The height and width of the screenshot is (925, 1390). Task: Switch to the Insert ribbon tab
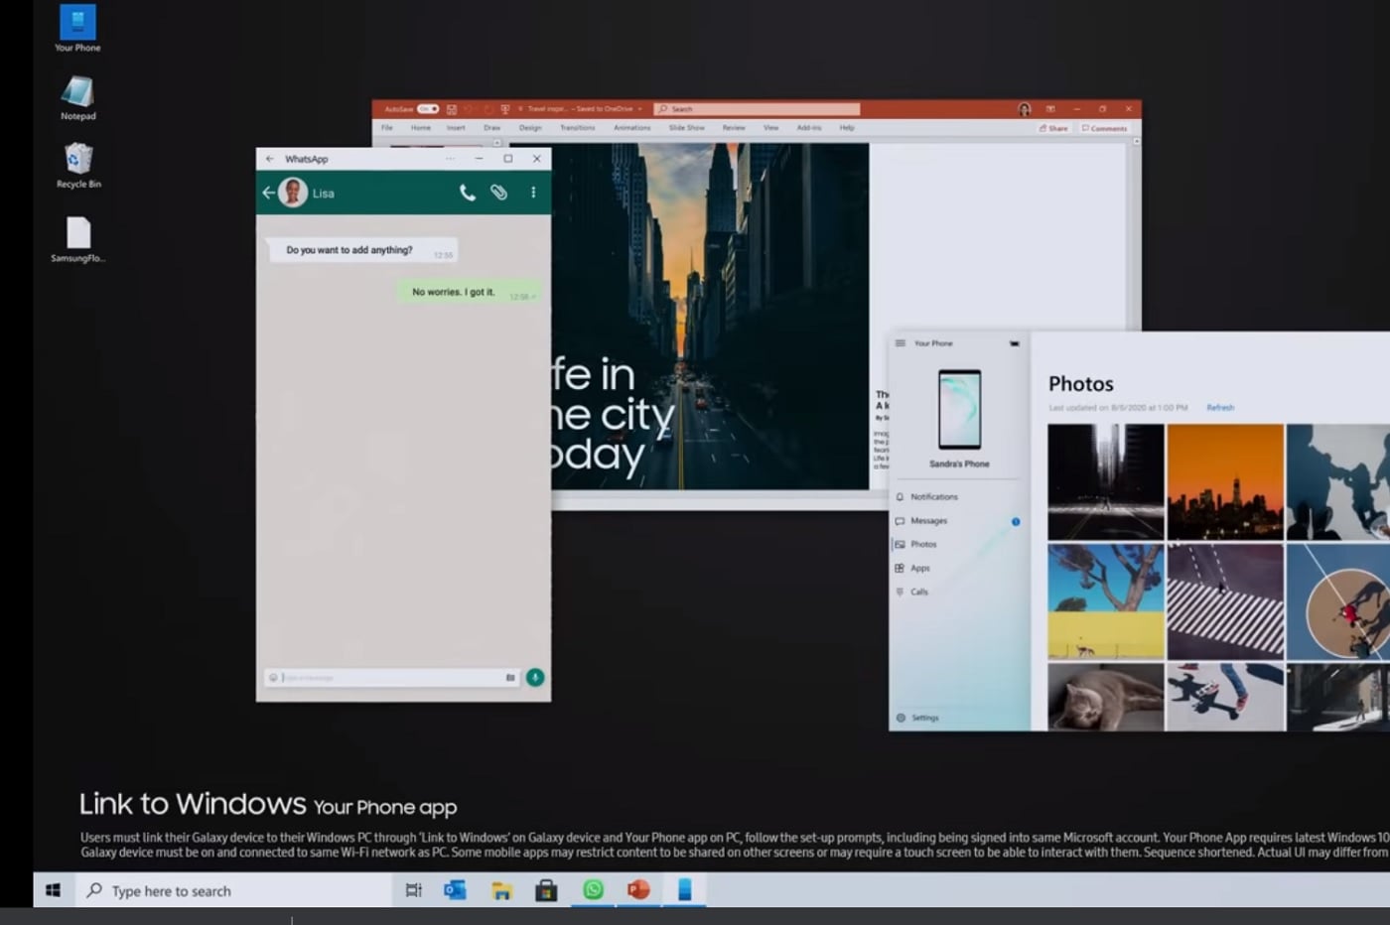[456, 127]
